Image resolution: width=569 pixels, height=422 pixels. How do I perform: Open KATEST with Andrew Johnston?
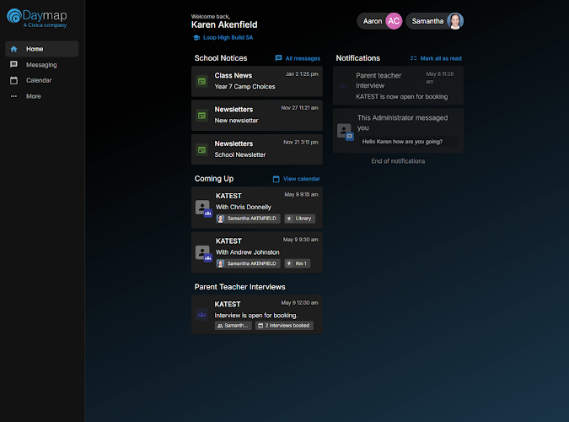[257, 252]
